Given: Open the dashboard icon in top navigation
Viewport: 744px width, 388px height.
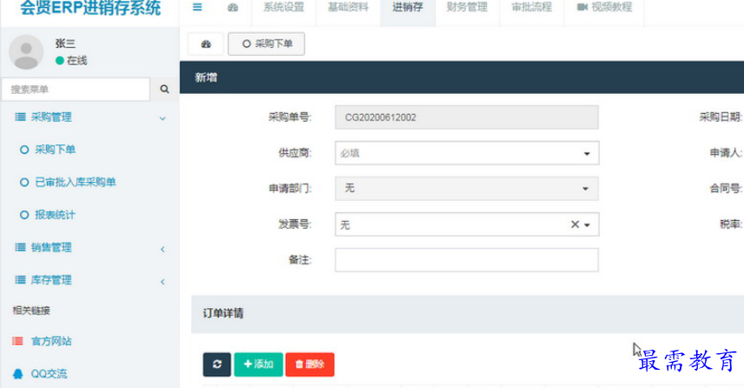Looking at the screenshot, I should coord(233,8).
